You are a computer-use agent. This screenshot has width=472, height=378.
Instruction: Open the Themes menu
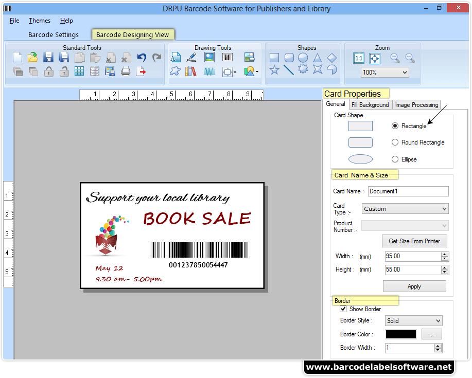40,21
